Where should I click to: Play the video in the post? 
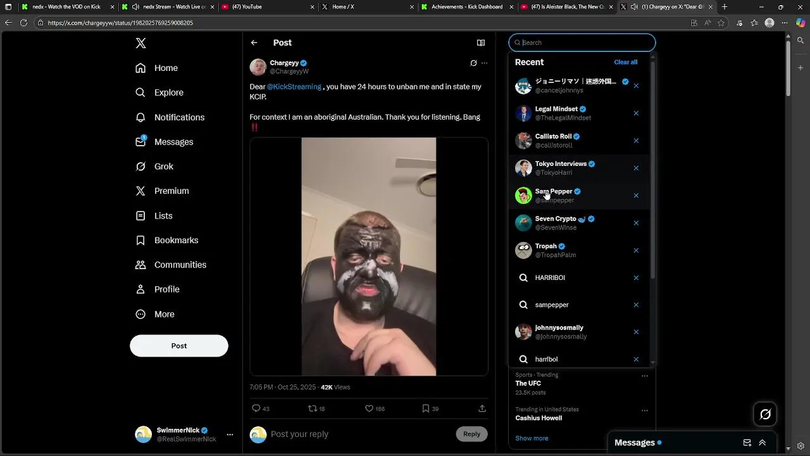pos(368,256)
